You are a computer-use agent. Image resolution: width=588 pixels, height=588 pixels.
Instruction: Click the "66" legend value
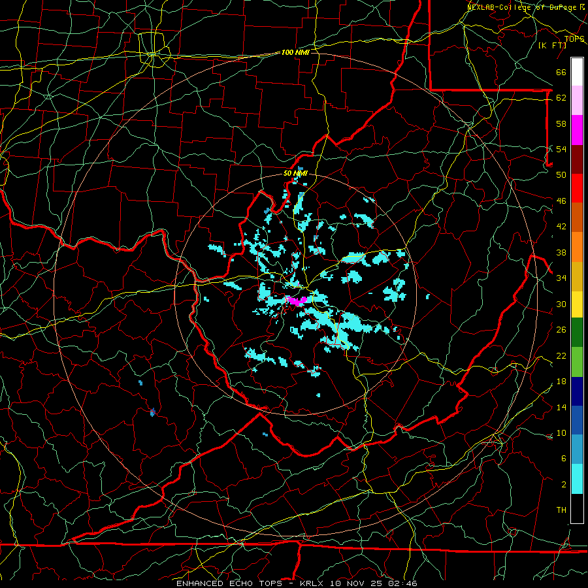pyautogui.click(x=561, y=73)
